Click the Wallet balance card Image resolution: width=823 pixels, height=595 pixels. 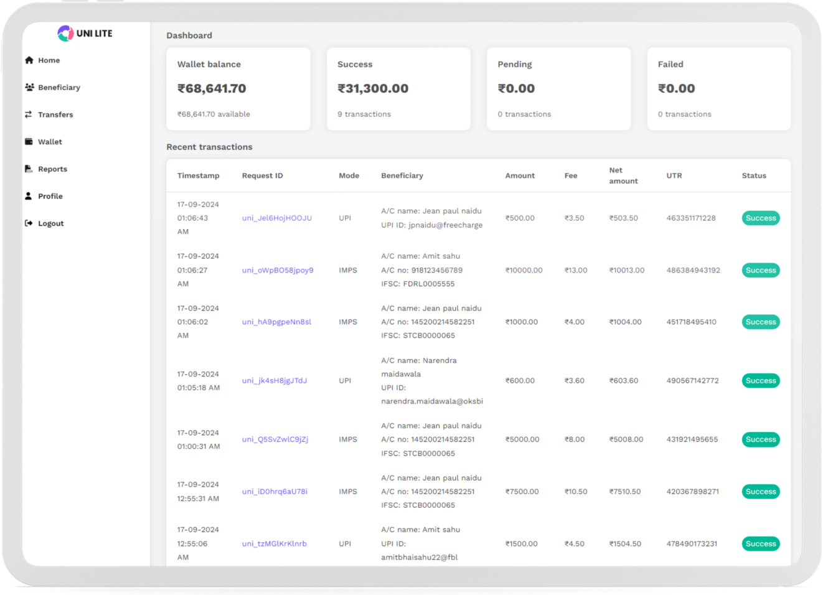point(238,89)
